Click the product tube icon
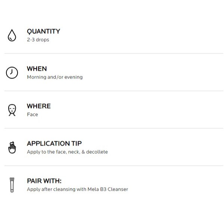This screenshot has width=224, height=224. 12,185
